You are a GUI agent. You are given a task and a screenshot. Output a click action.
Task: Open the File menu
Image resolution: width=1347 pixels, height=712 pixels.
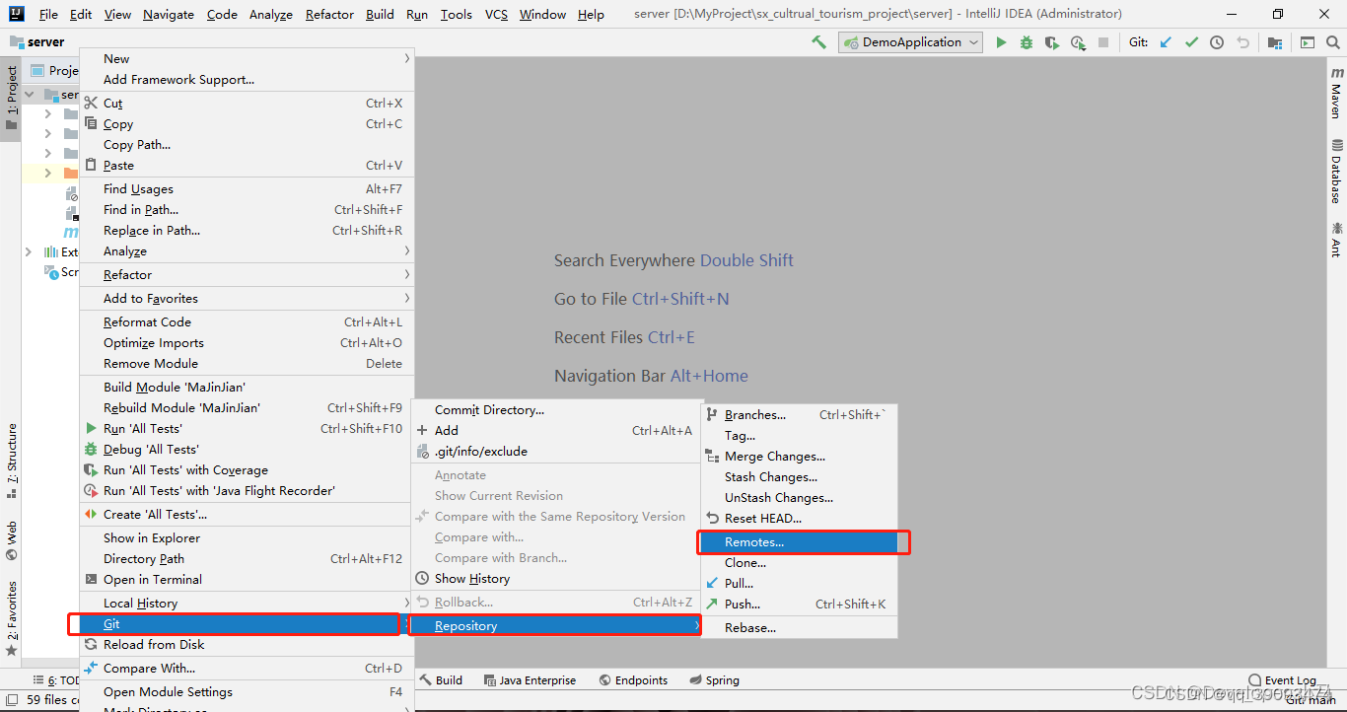(x=48, y=15)
